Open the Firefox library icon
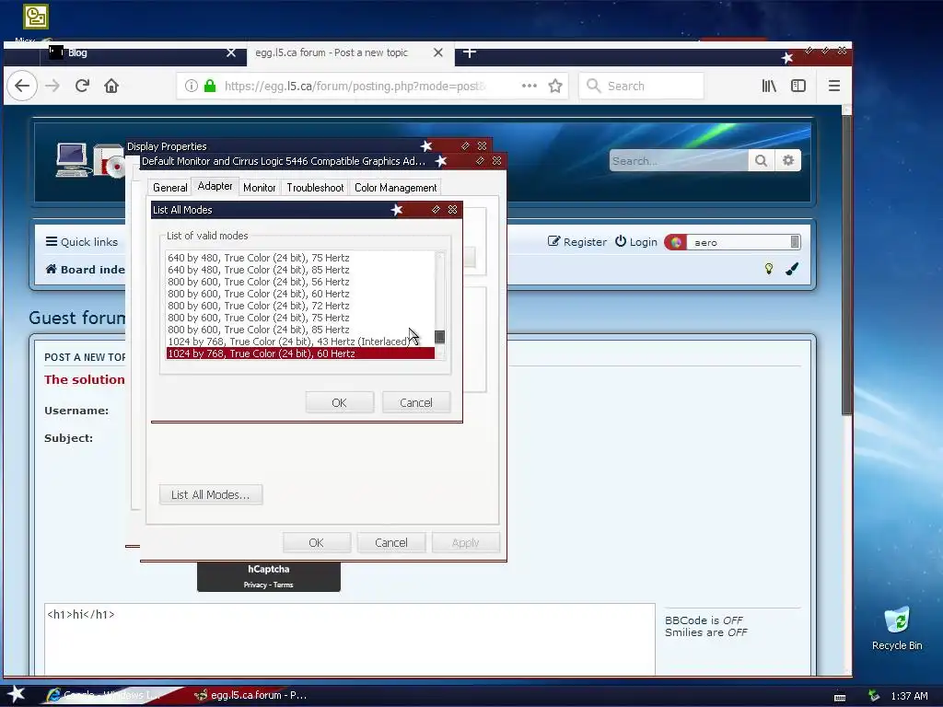The width and height of the screenshot is (943, 707). [769, 86]
